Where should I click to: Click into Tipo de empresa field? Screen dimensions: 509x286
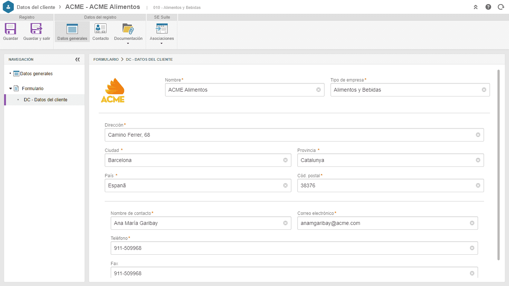pyautogui.click(x=410, y=90)
